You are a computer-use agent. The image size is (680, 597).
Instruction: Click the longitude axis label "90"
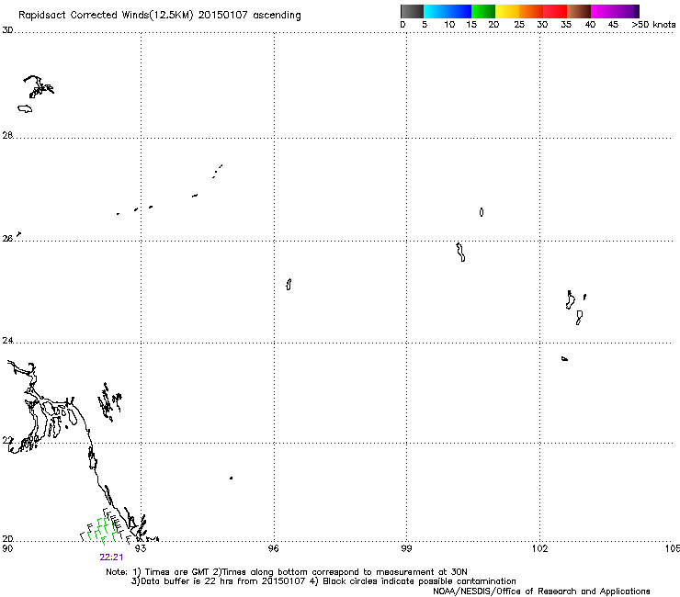[7, 548]
